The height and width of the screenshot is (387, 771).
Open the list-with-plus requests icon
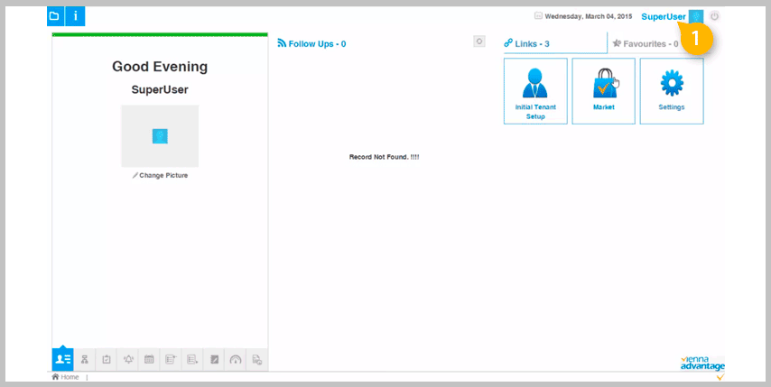(171, 360)
